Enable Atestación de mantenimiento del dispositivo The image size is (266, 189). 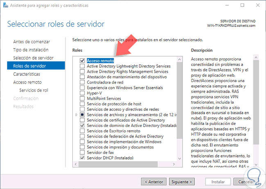pos(82,77)
